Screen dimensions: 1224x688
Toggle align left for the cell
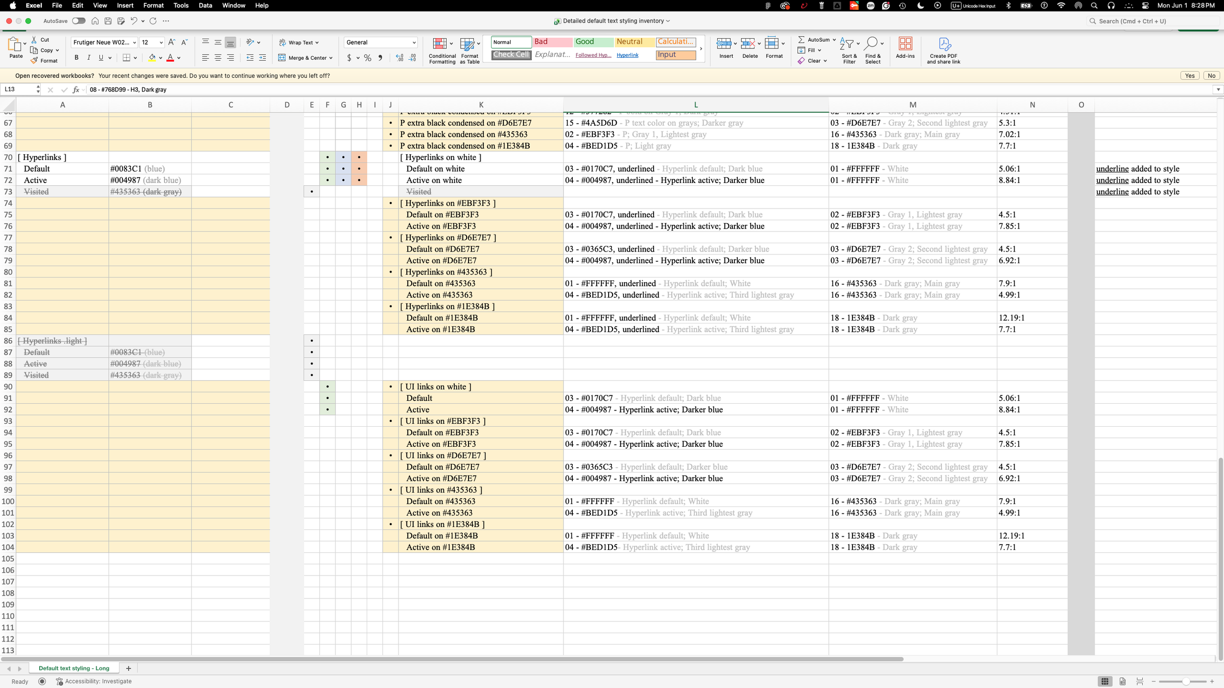[205, 58]
